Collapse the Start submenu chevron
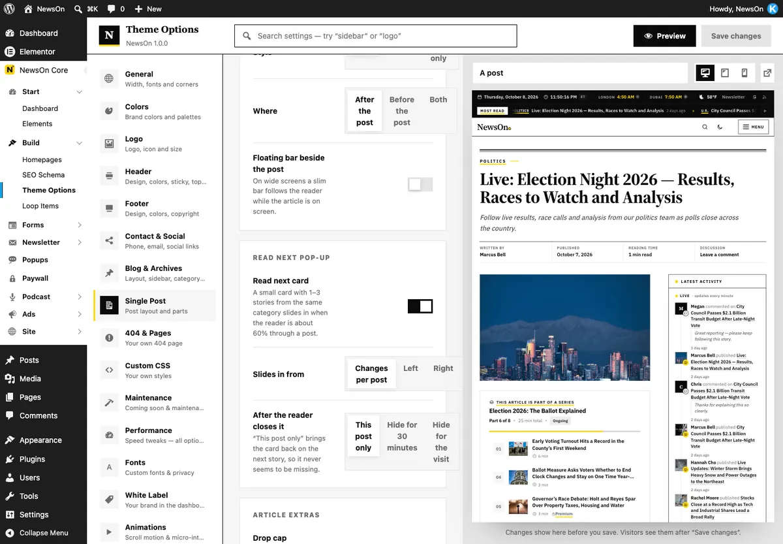 point(80,92)
